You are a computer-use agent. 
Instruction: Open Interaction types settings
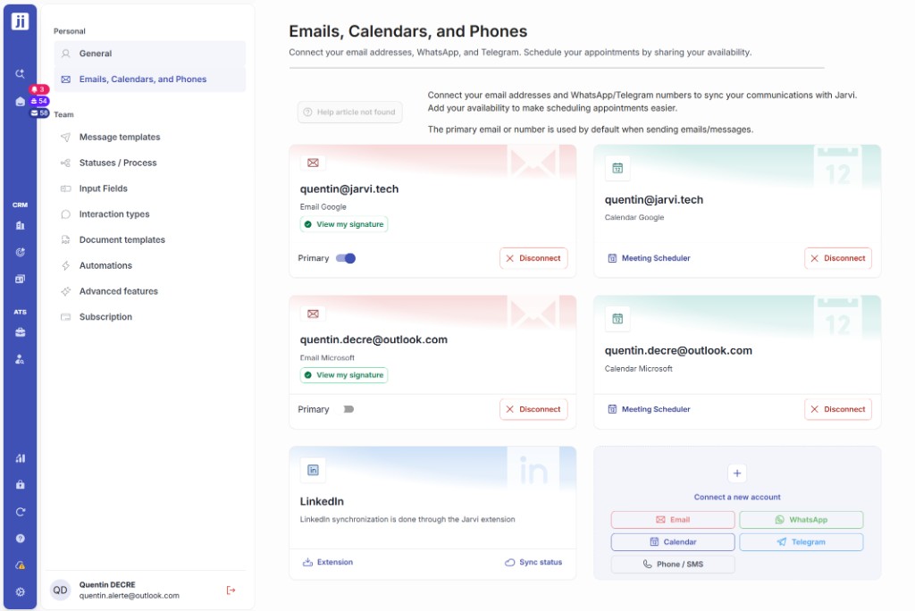(x=149, y=214)
